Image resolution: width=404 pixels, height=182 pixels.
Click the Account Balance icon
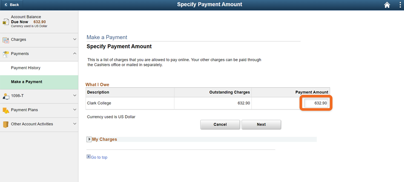[x=5, y=22]
